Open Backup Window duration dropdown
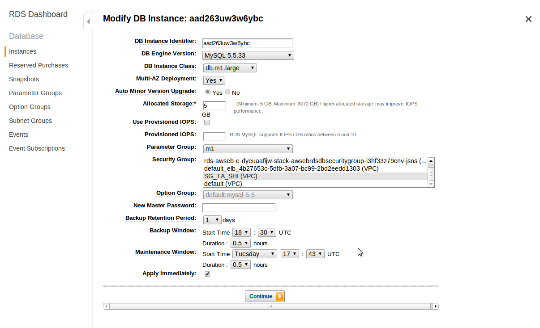The height and width of the screenshot is (328, 540). 240,243
